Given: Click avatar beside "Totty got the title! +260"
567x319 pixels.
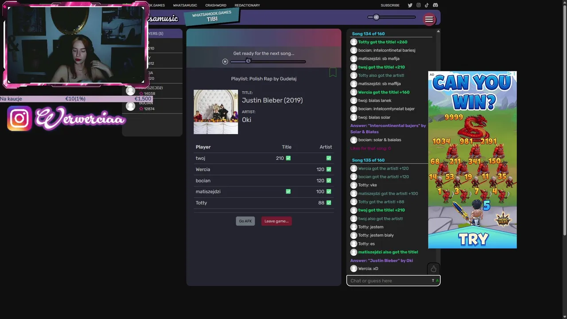Looking at the screenshot, I should pyautogui.click(x=353, y=42).
